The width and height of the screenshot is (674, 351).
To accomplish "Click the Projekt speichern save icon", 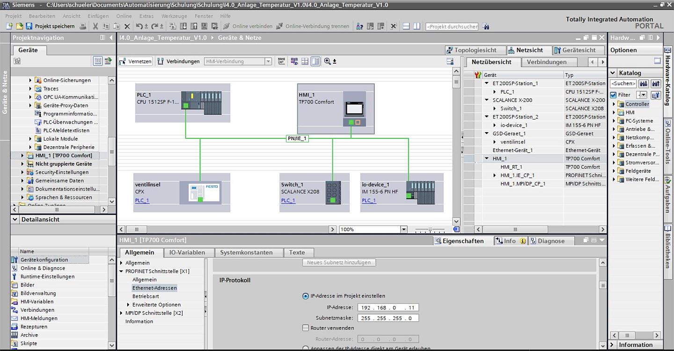I will (x=29, y=26).
